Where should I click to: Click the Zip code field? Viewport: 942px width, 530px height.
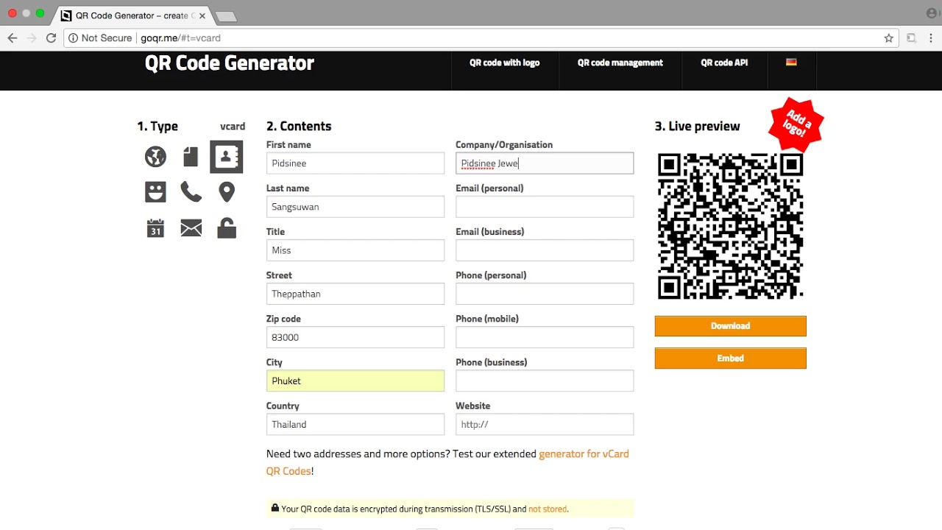click(355, 337)
